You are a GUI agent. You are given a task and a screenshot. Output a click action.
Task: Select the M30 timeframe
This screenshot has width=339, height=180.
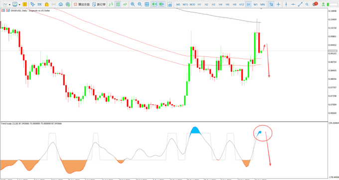tap(192, 4)
